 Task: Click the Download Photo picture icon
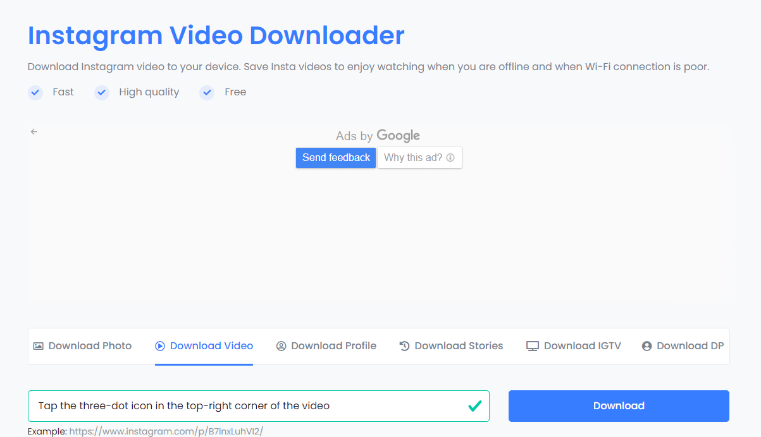(39, 346)
